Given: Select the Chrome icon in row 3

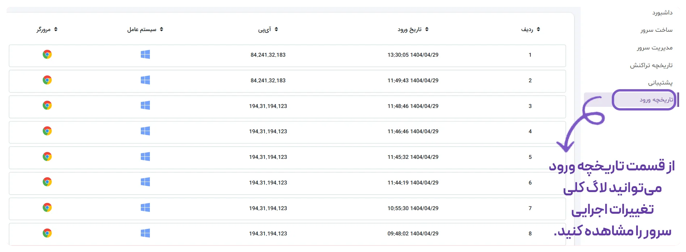Looking at the screenshot, I should click(47, 105).
